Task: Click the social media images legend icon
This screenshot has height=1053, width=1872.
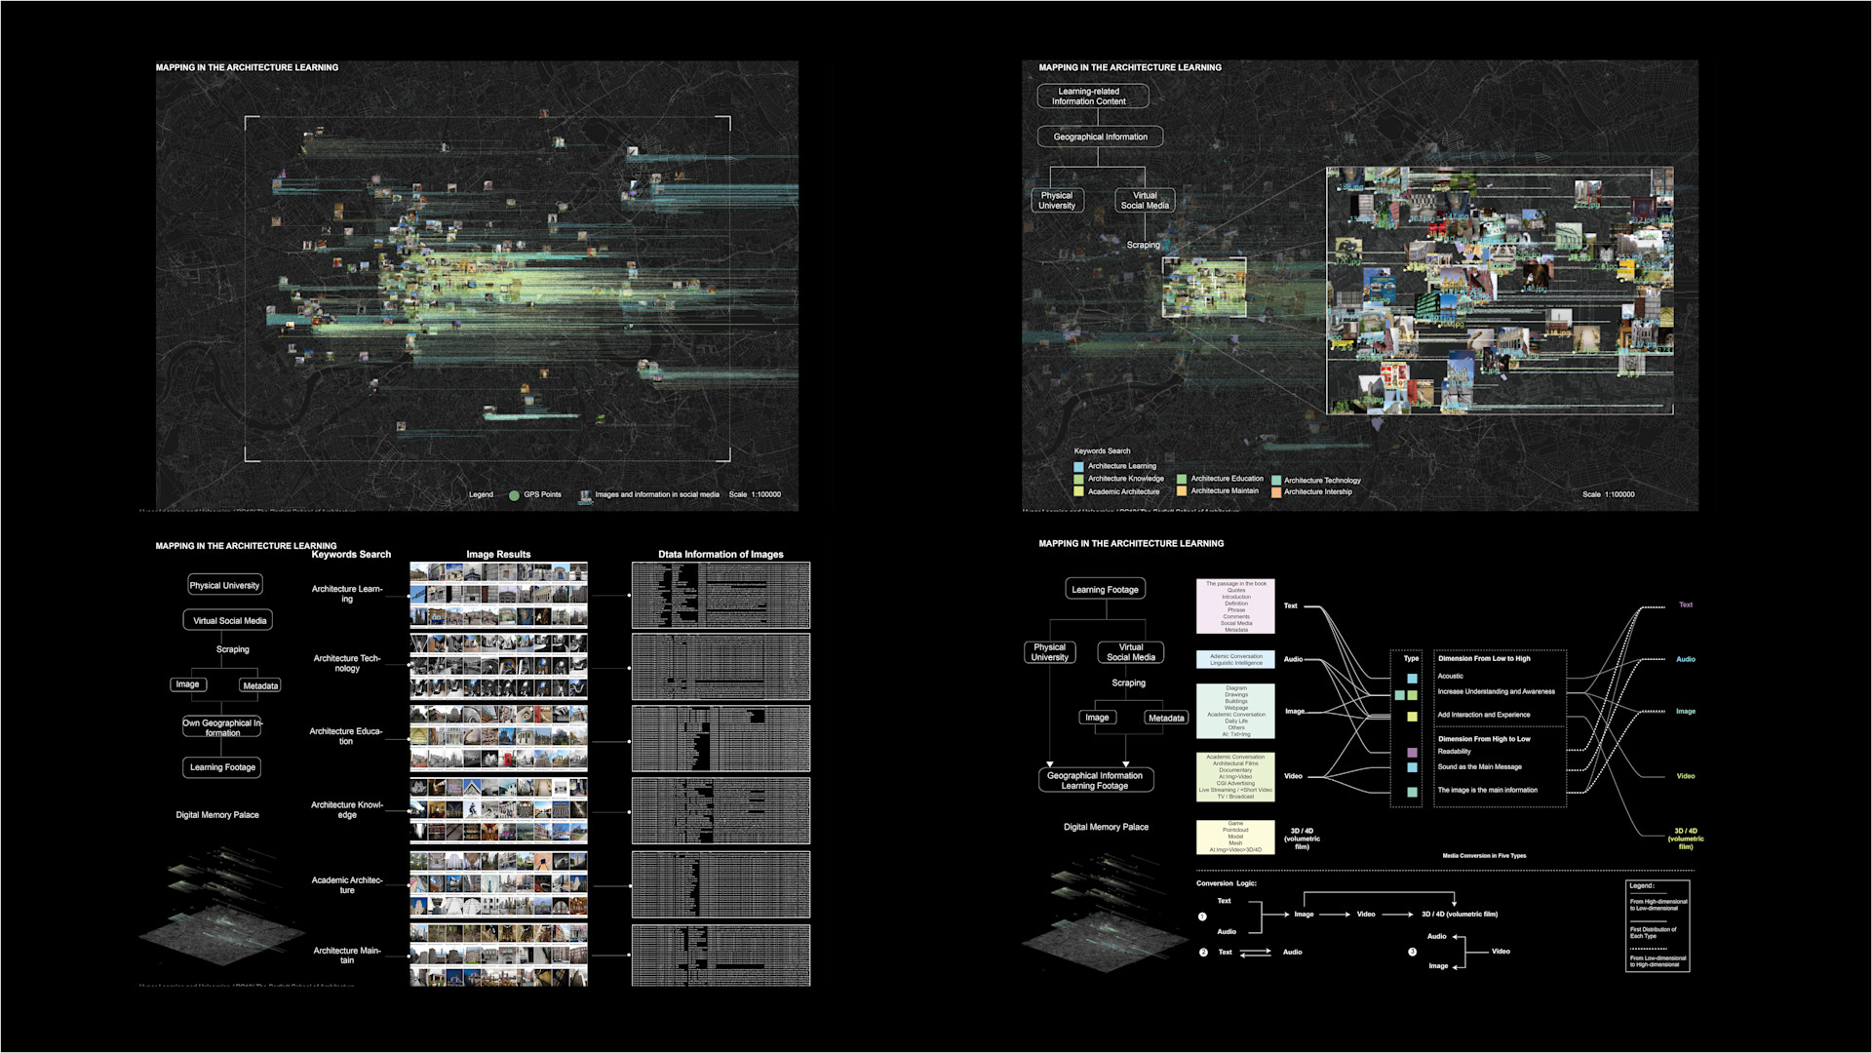Action: tap(585, 495)
